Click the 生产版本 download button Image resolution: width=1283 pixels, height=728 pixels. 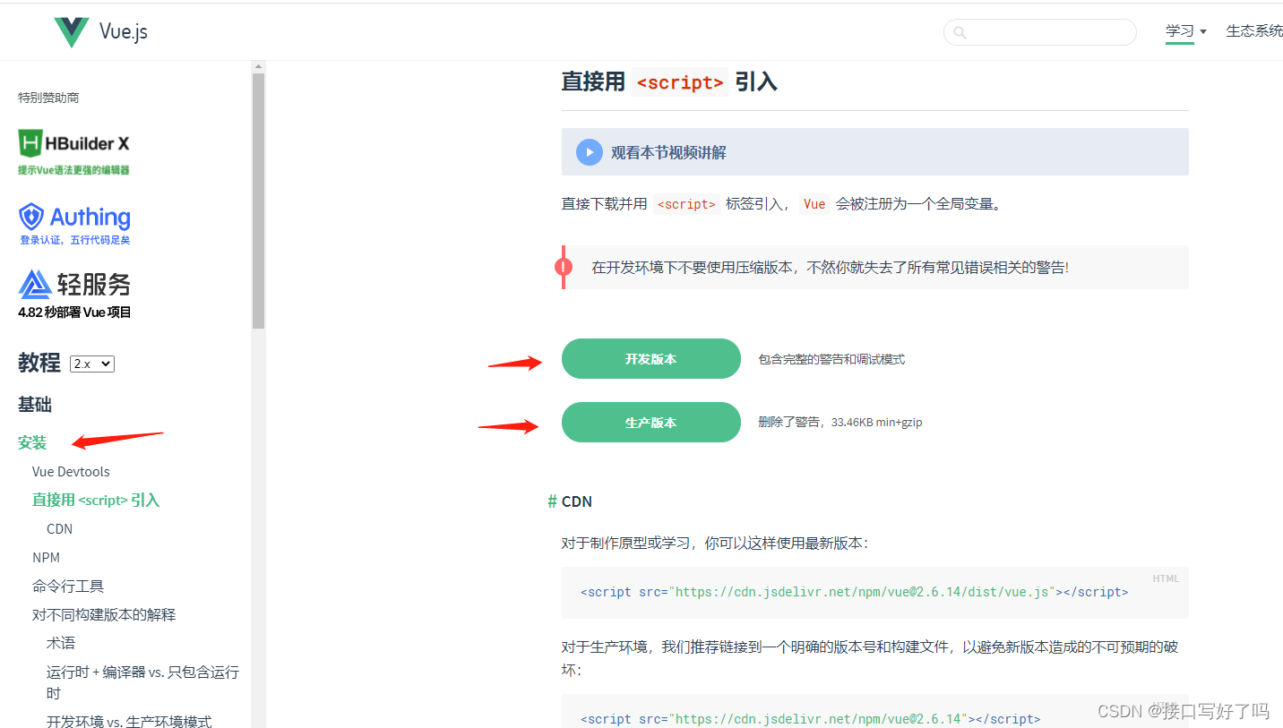[651, 422]
